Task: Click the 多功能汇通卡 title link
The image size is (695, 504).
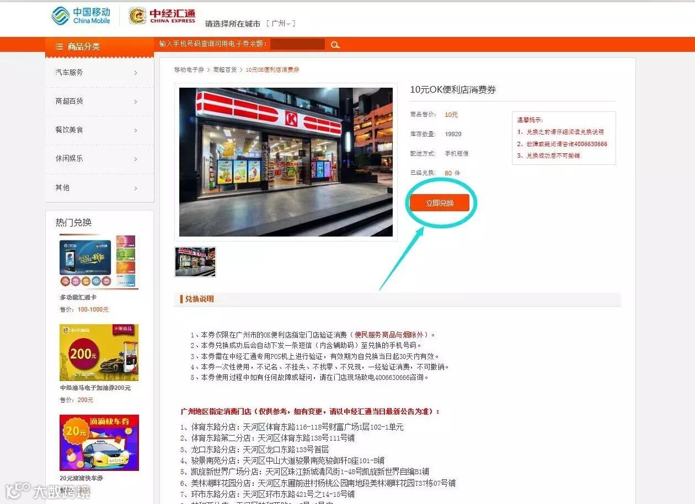Action: (x=78, y=297)
